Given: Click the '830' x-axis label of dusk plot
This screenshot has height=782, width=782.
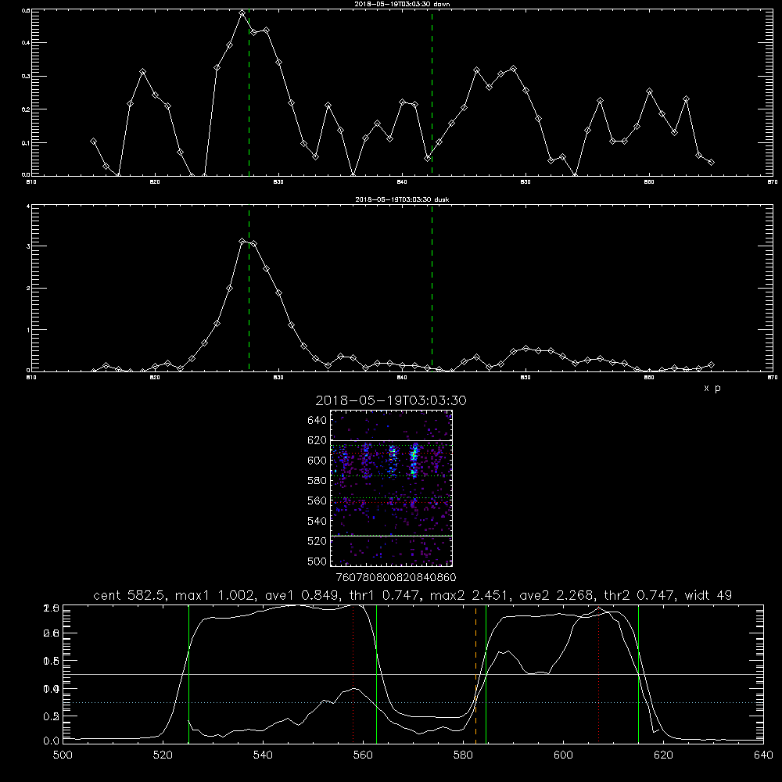Looking at the screenshot, I should [x=278, y=378].
